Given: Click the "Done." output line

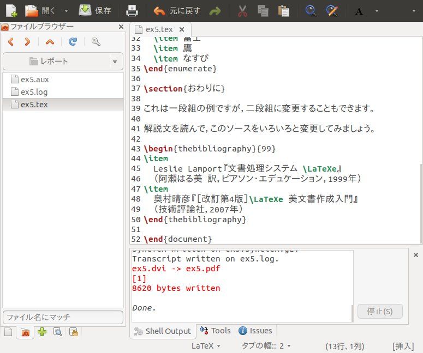Looking at the screenshot, I should click(x=144, y=308).
